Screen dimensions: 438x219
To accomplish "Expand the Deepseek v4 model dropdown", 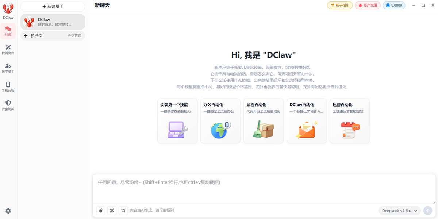I will (x=400, y=211).
